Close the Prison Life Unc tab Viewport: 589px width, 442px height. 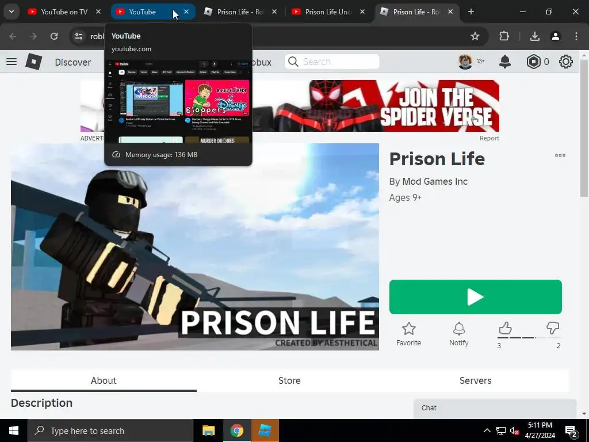pos(362,12)
